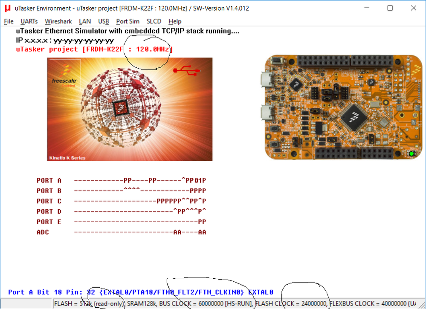The height and width of the screenshot is (309, 426).
Task: Open the LAN menu
Action: 85,21
